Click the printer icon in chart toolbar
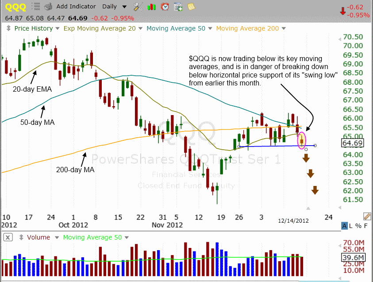Viewport: 373px width, 282px height. [x=48, y=7]
